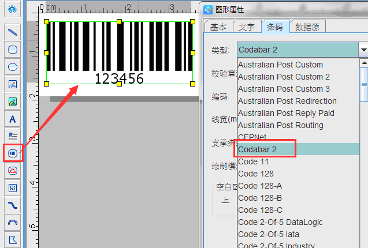Select the curve line tool

pos(13,205)
